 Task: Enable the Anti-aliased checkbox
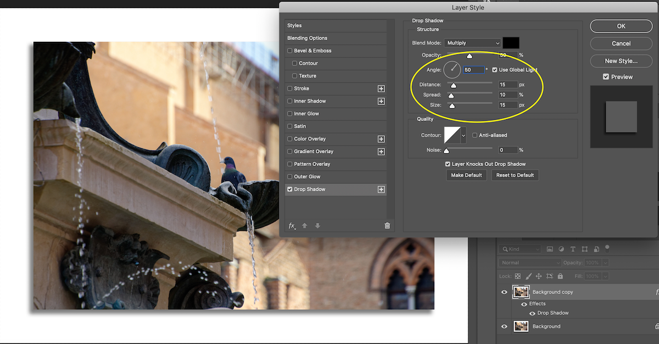click(x=474, y=135)
